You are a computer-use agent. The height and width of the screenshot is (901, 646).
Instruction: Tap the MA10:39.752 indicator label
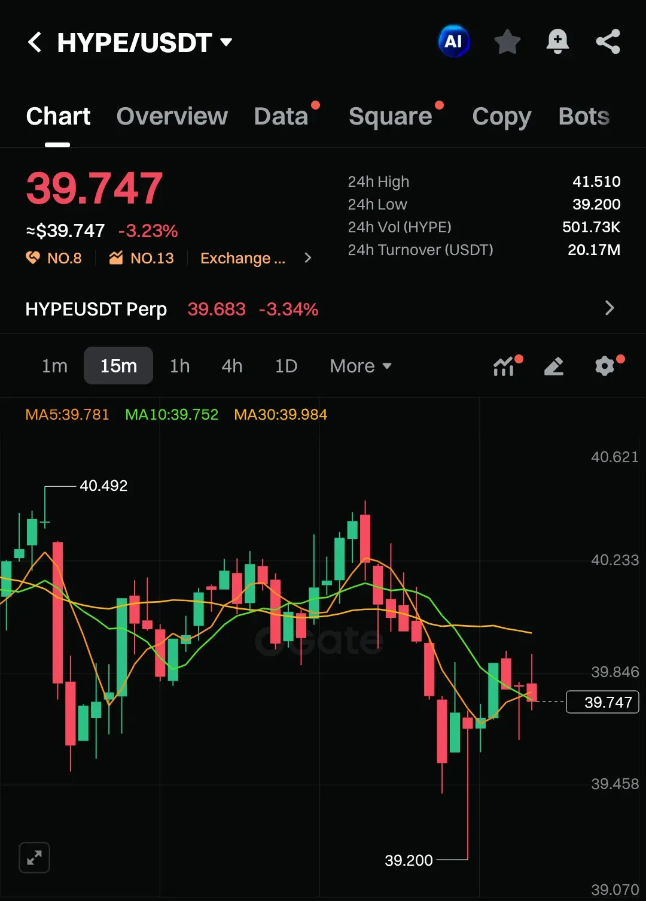(x=172, y=414)
